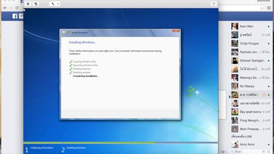The height and width of the screenshot is (154, 274).
Task: Open chat with Aonz Aonz
Action: click(x=250, y=145)
